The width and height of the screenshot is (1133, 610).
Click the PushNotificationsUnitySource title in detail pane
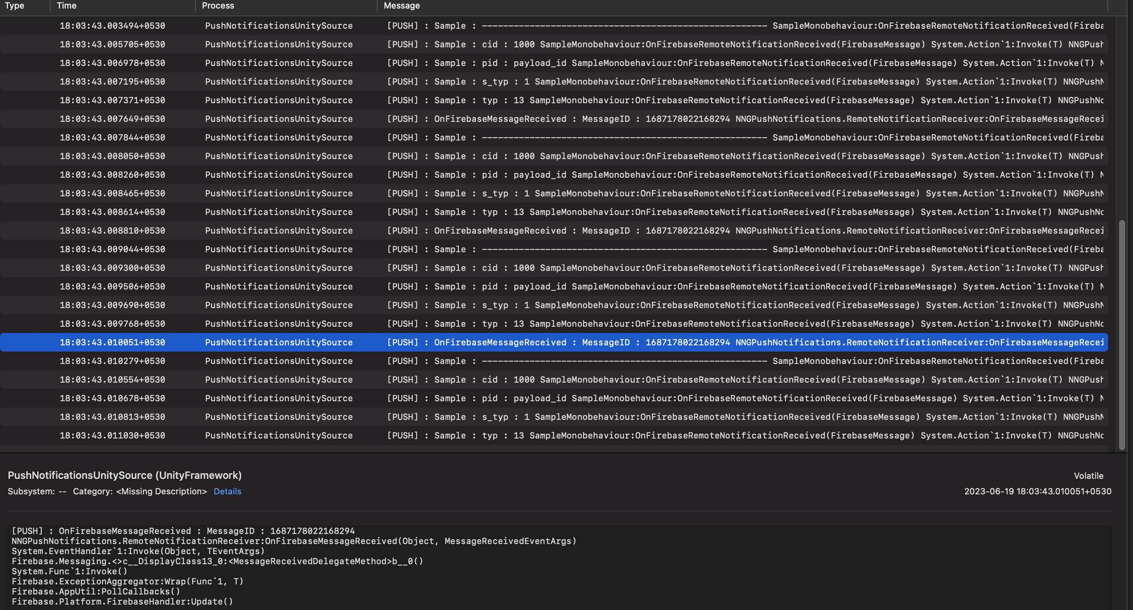[124, 475]
